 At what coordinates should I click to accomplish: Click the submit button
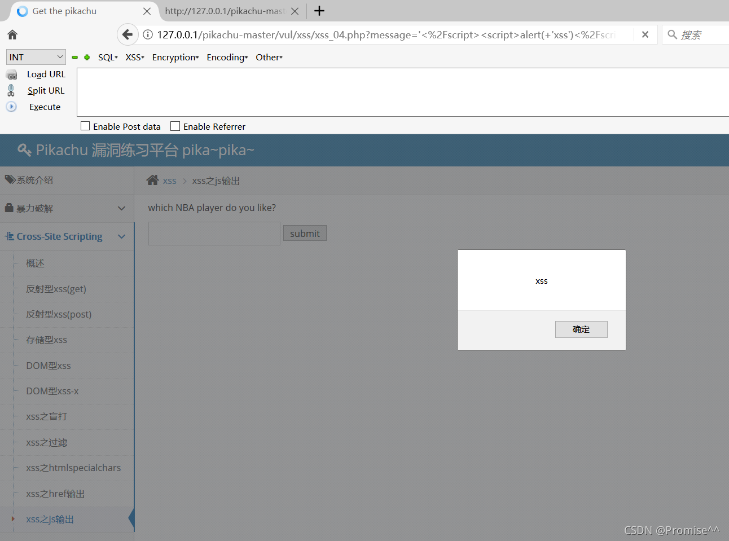click(x=305, y=234)
